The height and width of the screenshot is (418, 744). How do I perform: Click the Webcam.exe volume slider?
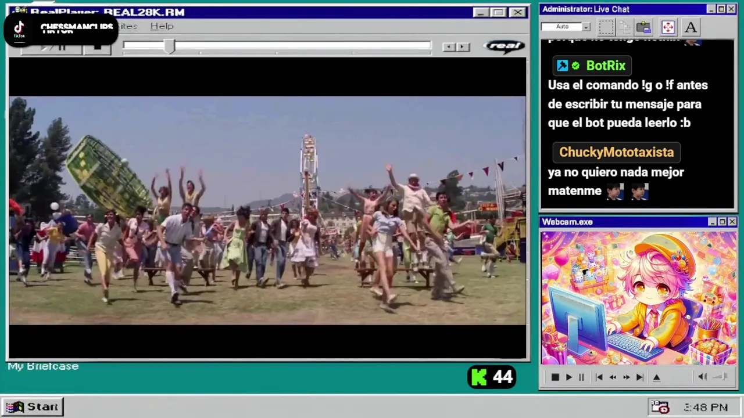(x=721, y=377)
